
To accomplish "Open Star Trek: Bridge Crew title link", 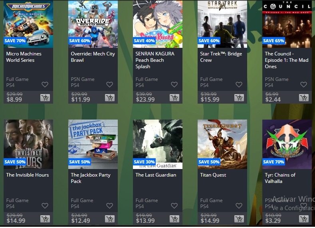I will [x=221, y=57].
